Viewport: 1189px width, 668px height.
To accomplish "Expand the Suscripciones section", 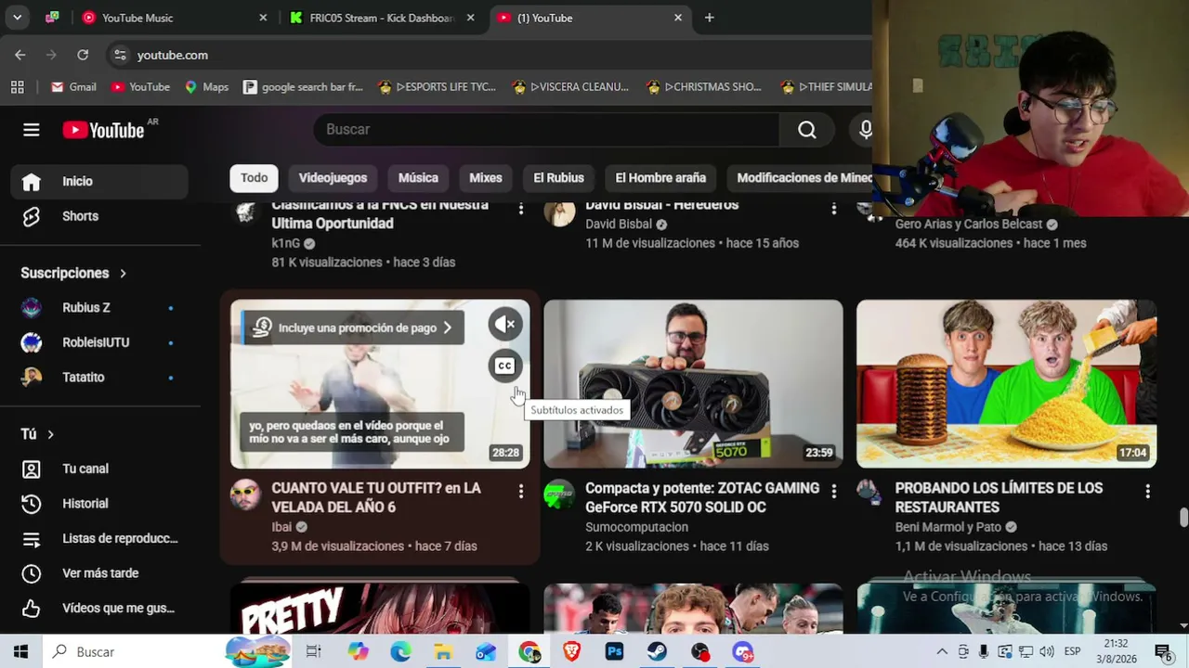I will (73, 273).
